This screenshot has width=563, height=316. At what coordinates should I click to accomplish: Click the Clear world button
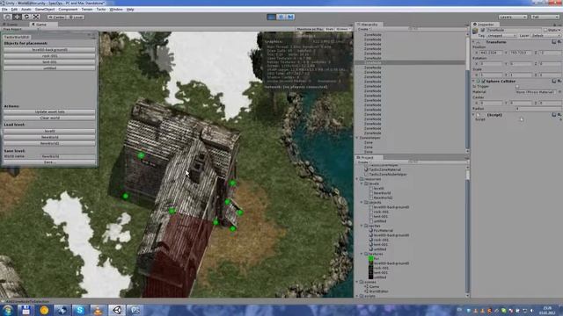coord(49,118)
